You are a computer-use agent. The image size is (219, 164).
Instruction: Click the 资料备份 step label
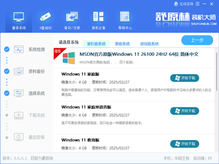[36, 71]
